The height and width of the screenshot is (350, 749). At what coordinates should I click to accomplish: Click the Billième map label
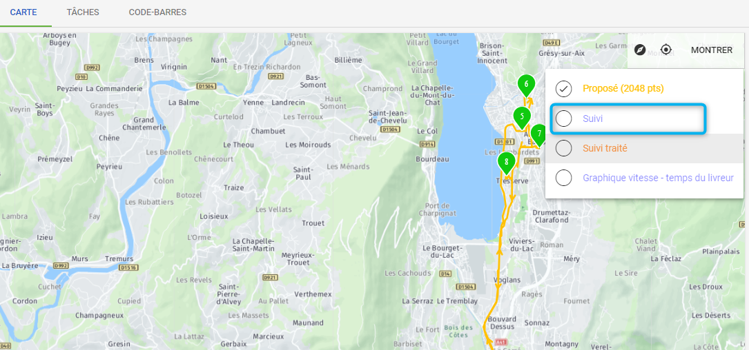[x=348, y=60]
